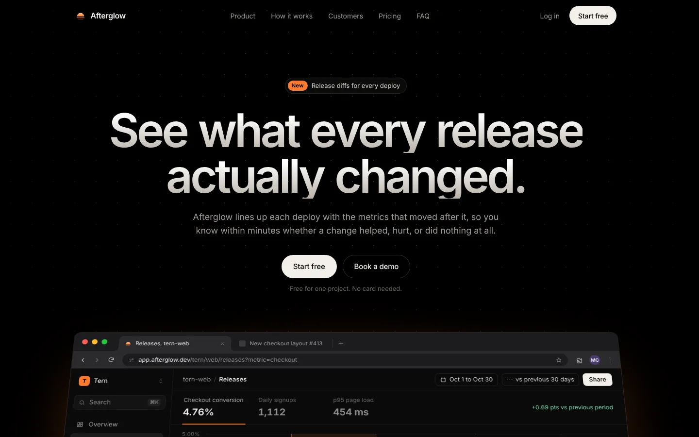Bookmark the page with the star icon
This screenshot has width=699, height=437.
[559, 360]
